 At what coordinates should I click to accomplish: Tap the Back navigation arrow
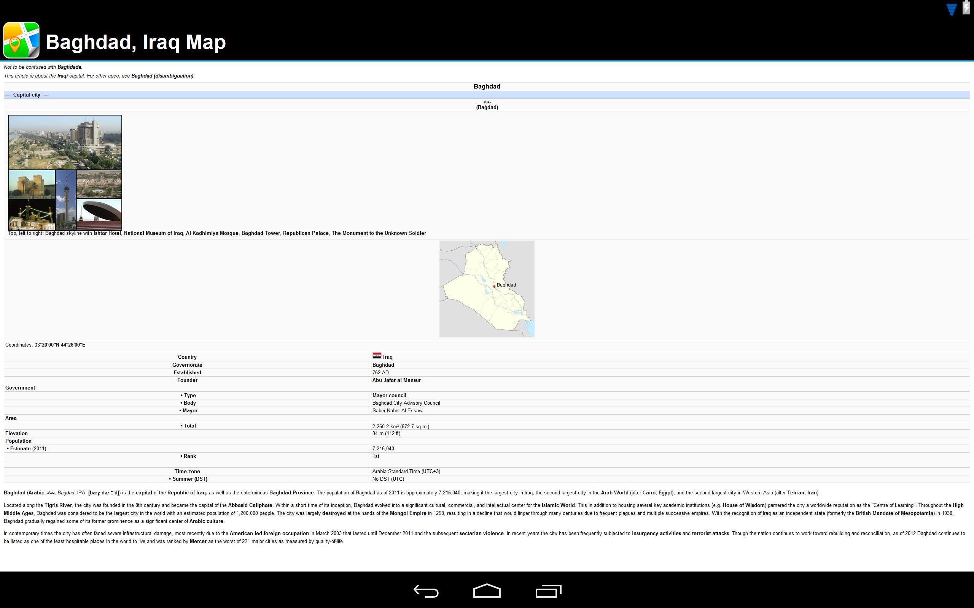(x=426, y=591)
